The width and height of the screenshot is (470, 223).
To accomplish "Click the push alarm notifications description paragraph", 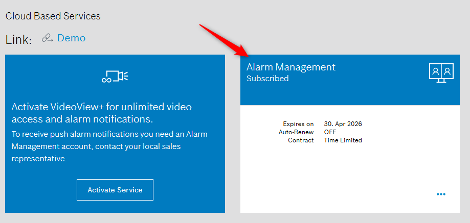I will (x=109, y=146).
